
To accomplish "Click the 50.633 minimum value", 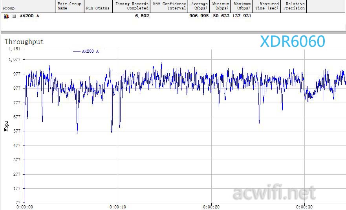I will click(221, 16).
